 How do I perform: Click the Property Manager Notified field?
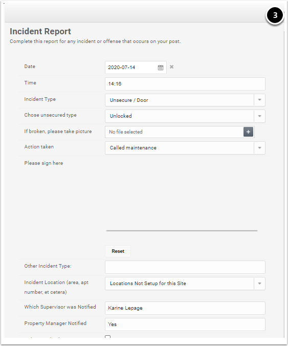tap(185, 325)
